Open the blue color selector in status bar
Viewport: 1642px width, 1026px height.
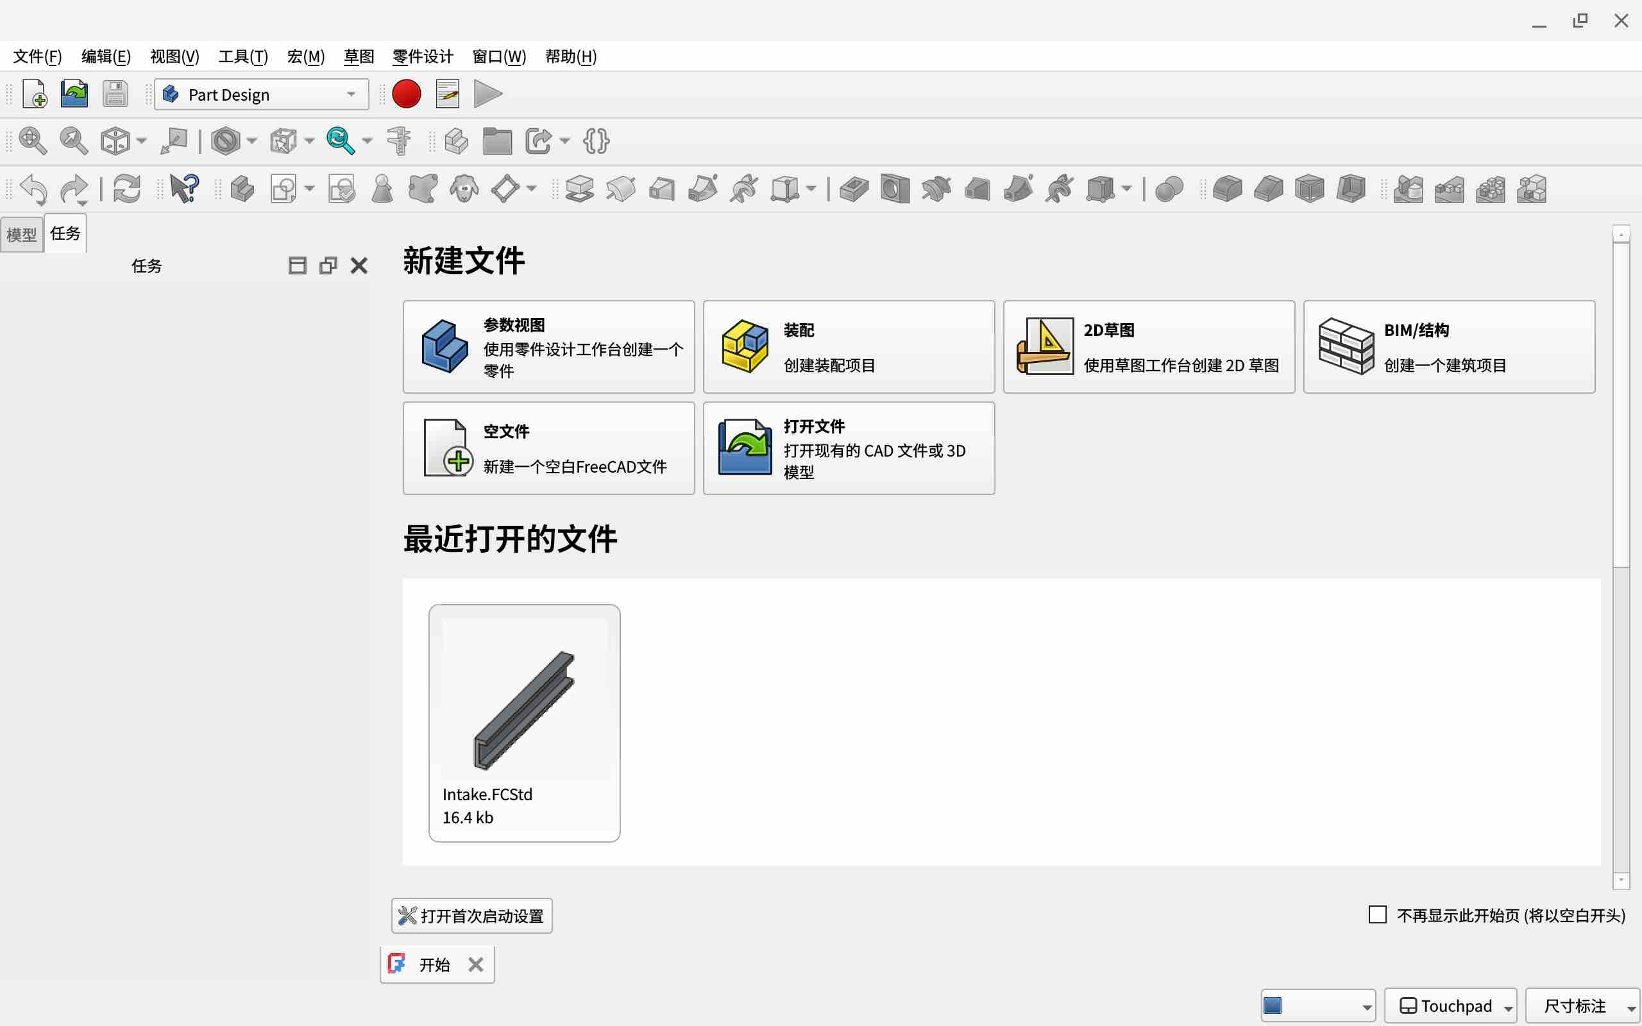[1317, 1005]
